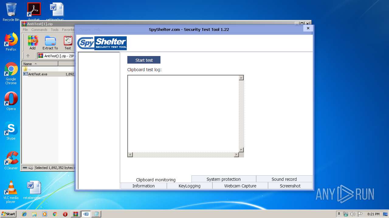Click the Action Center flag icon
This screenshot has height=218, width=389.
point(360,214)
